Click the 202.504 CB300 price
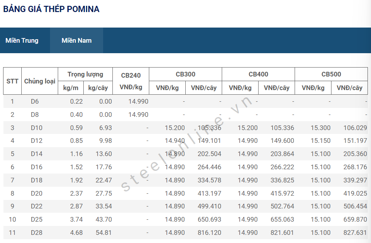Viewport: 371px width, 243px height. coord(209,154)
